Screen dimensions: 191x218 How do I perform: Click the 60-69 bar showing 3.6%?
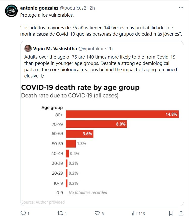(80, 134)
